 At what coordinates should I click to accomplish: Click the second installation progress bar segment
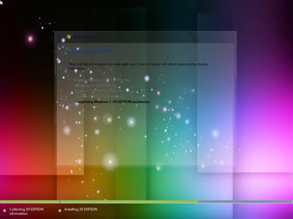click(176, 202)
